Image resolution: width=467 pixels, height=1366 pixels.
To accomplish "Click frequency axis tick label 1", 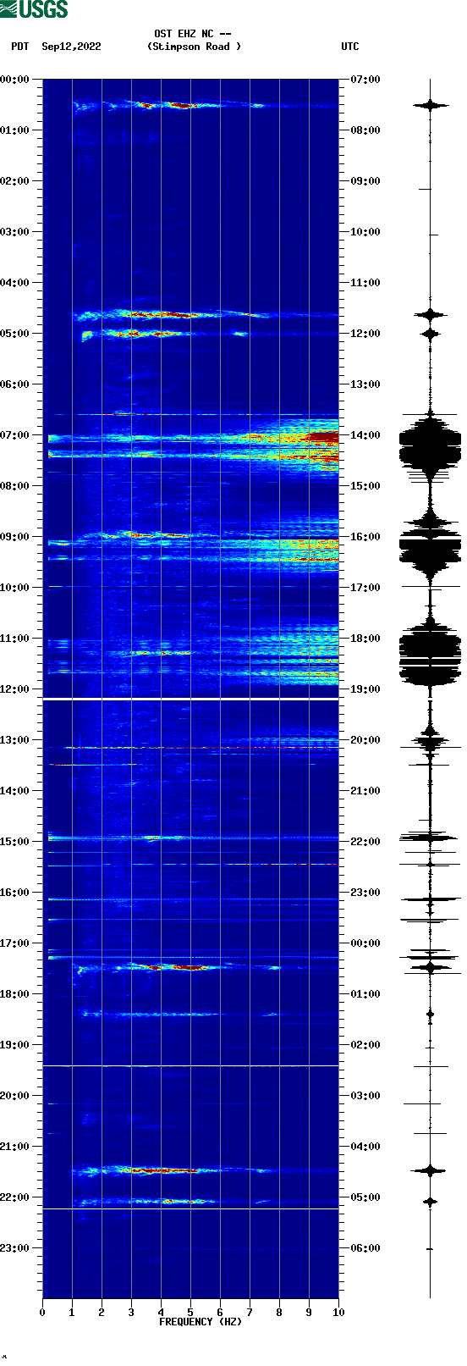I will (x=72, y=1313).
